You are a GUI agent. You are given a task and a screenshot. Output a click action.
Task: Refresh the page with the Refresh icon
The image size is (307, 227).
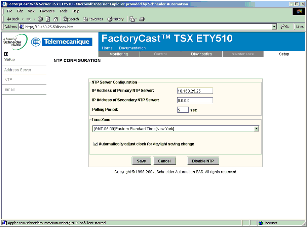48,19
